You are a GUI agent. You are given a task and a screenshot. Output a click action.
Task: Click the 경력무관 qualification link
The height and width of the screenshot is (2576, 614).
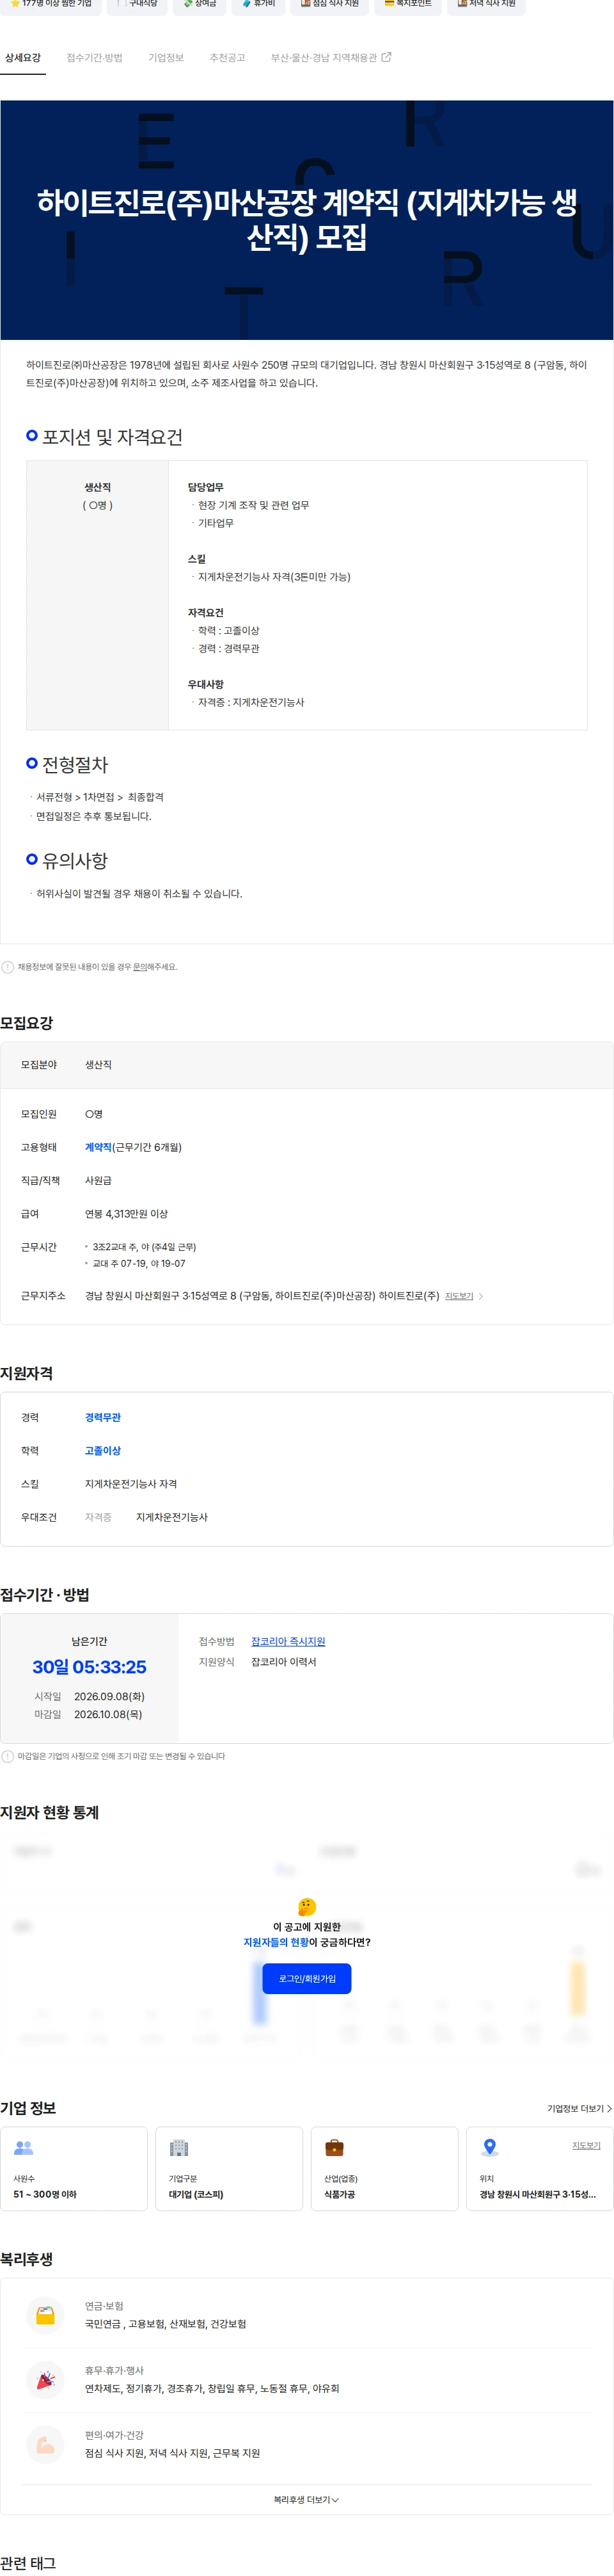(x=103, y=1418)
